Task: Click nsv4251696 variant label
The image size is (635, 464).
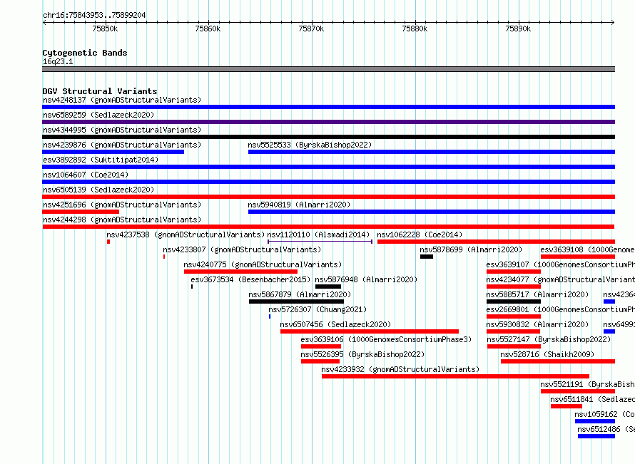Action: coord(122,205)
